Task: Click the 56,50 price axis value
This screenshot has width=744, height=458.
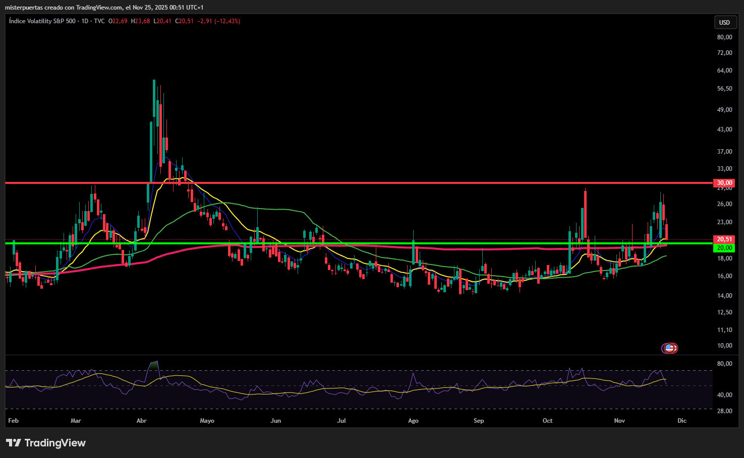Action: tap(724, 89)
